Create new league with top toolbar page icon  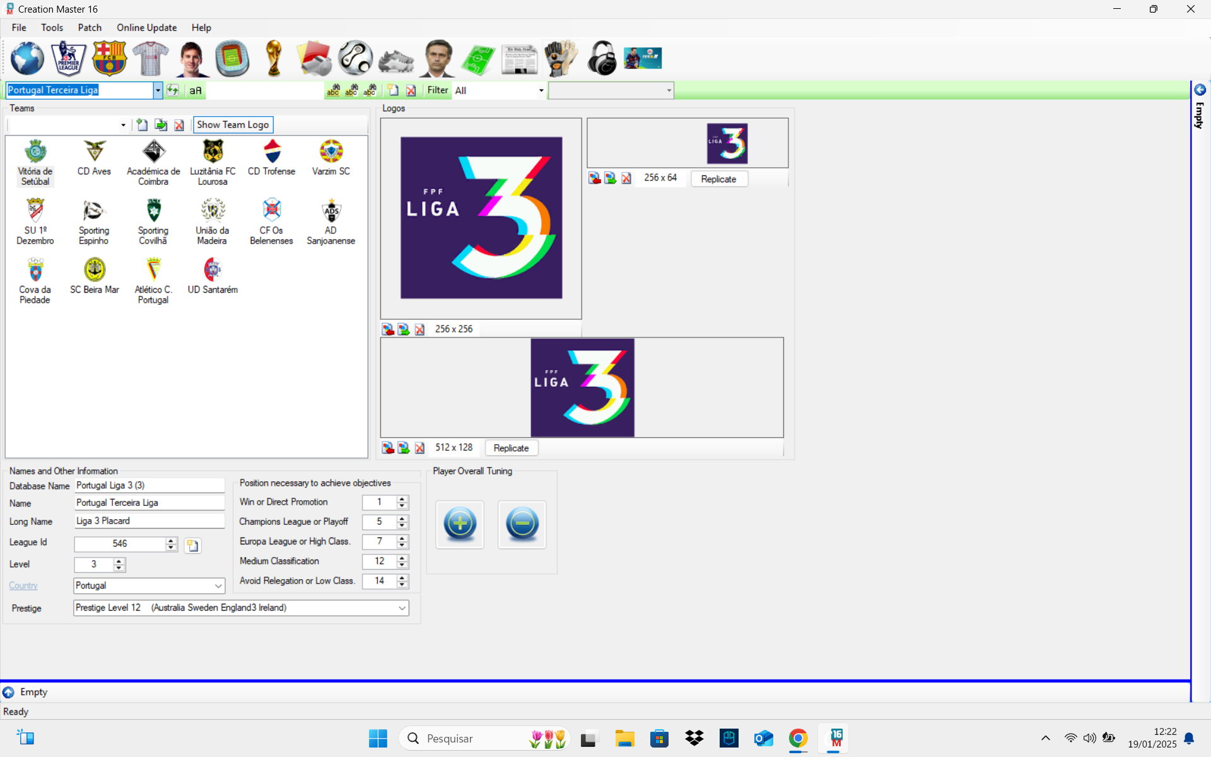pyautogui.click(x=393, y=90)
